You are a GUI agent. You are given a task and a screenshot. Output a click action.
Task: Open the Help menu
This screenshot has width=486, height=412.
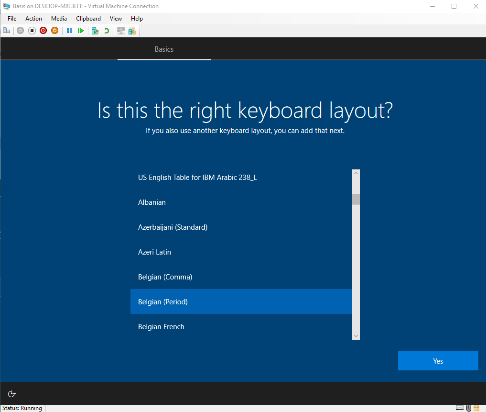137,19
